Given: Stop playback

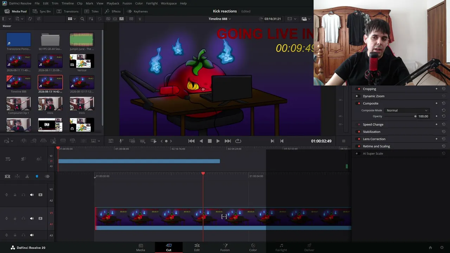Looking at the screenshot, I should click(x=210, y=141).
